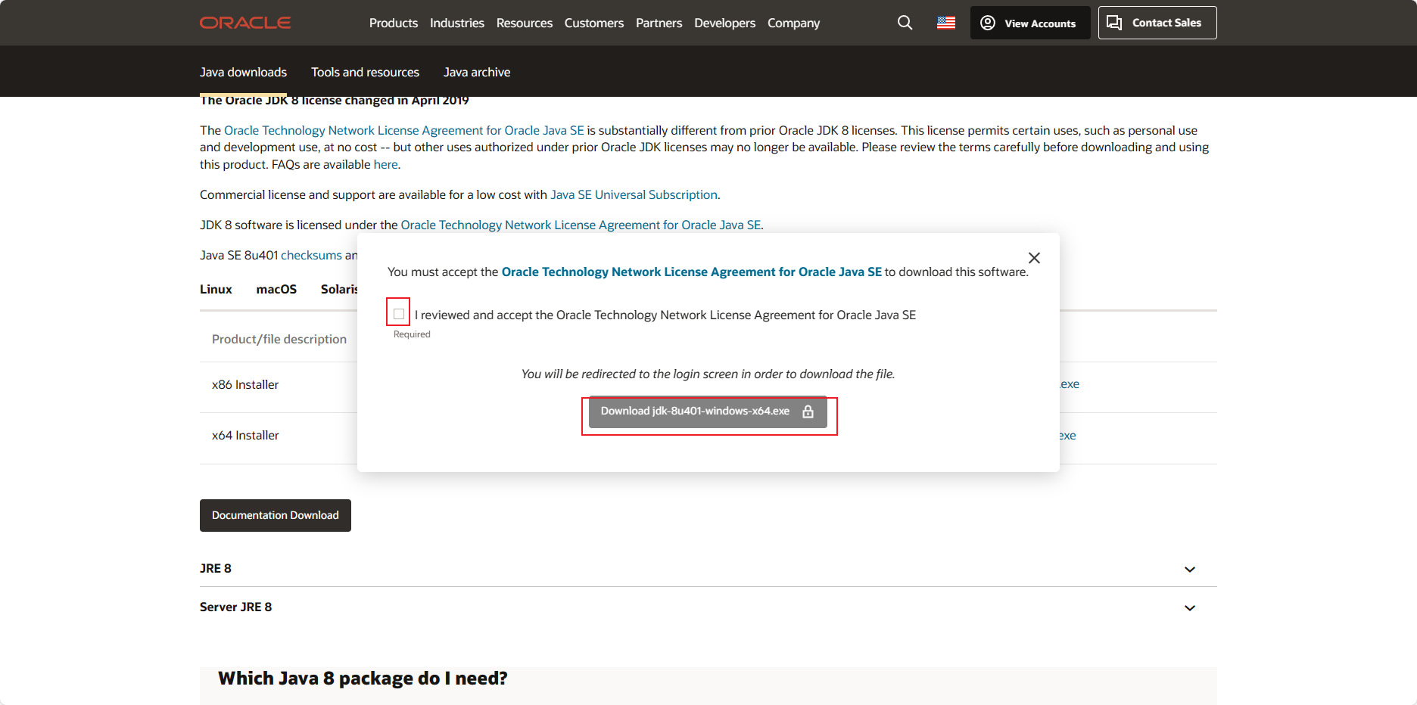Select the Java archive tab
The image size is (1417, 705).
point(477,72)
